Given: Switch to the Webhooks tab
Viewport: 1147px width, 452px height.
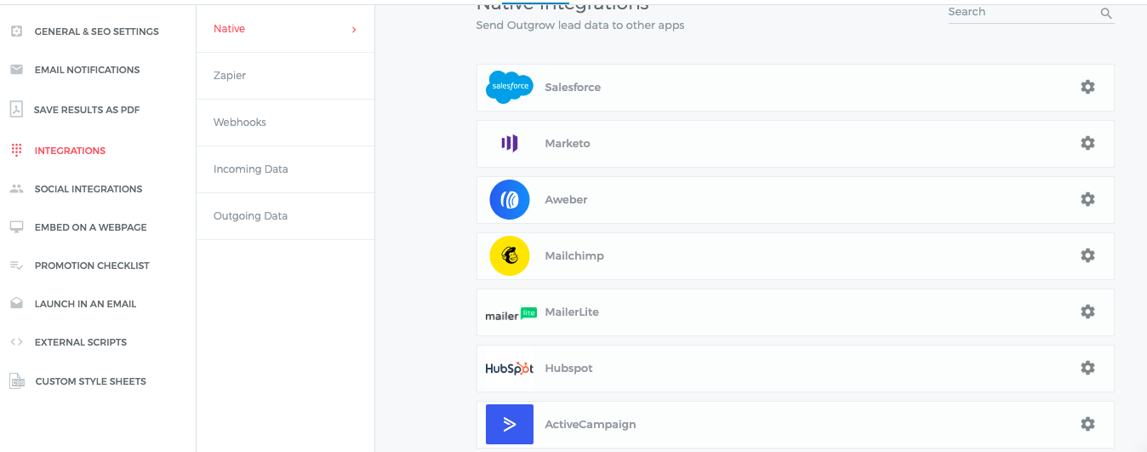Looking at the screenshot, I should 285,123.
